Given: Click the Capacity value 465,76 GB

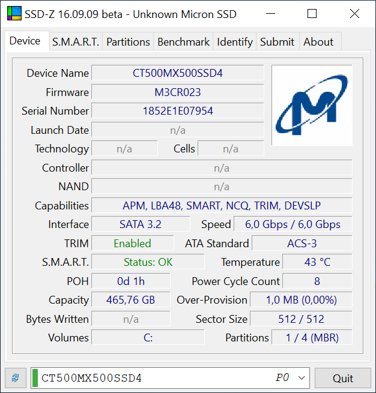Looking at the screenshot, I should click(131, 300).
